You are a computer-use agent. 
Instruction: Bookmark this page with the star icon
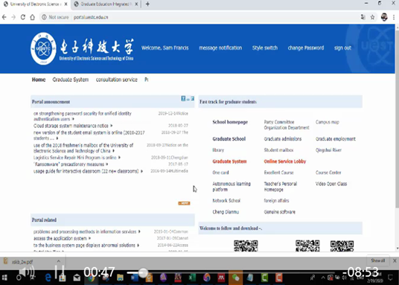click(372, 17)
